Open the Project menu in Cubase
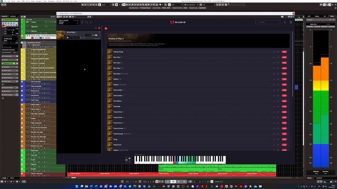The height and width of the screenshot is (189, 337). pyautogui.click(x=13, y=1)
